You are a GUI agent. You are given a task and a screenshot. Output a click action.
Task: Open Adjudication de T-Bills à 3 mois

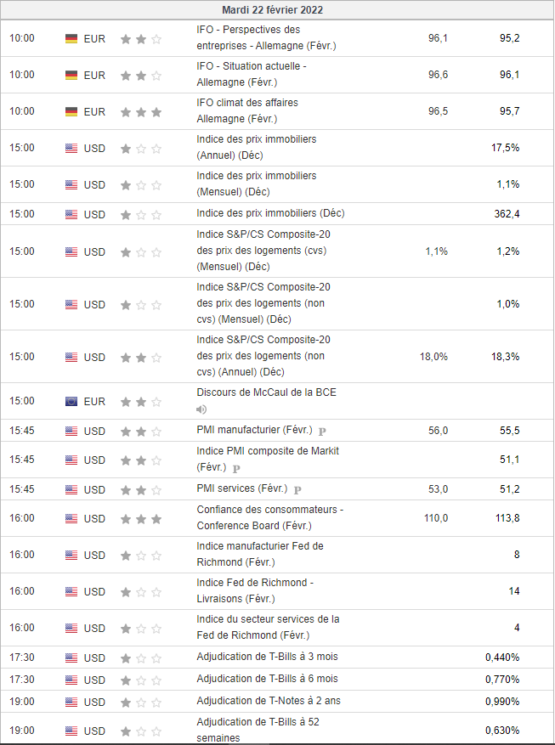[267, 657]
